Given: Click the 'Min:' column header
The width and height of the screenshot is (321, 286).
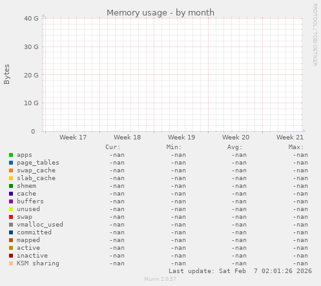Looking at the screenshot, I should 174,147.
